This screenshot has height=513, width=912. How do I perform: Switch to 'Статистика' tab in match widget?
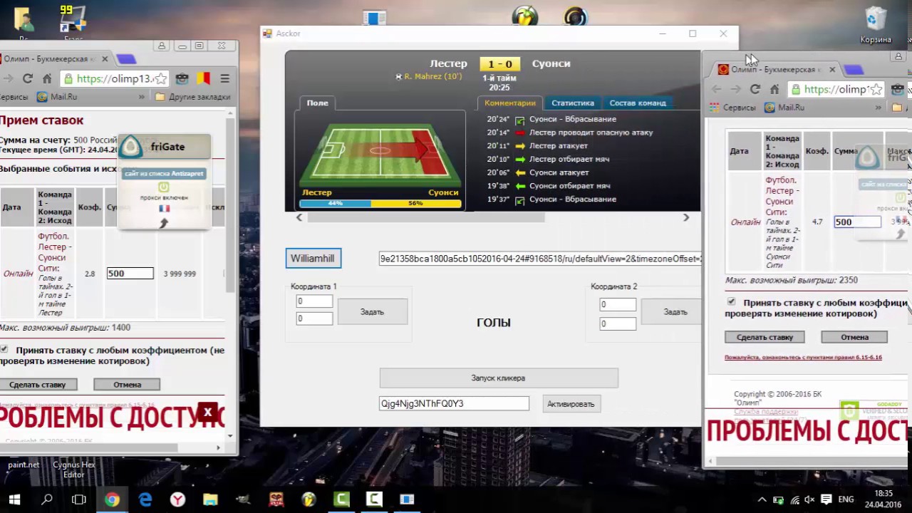tap(572, 103)
